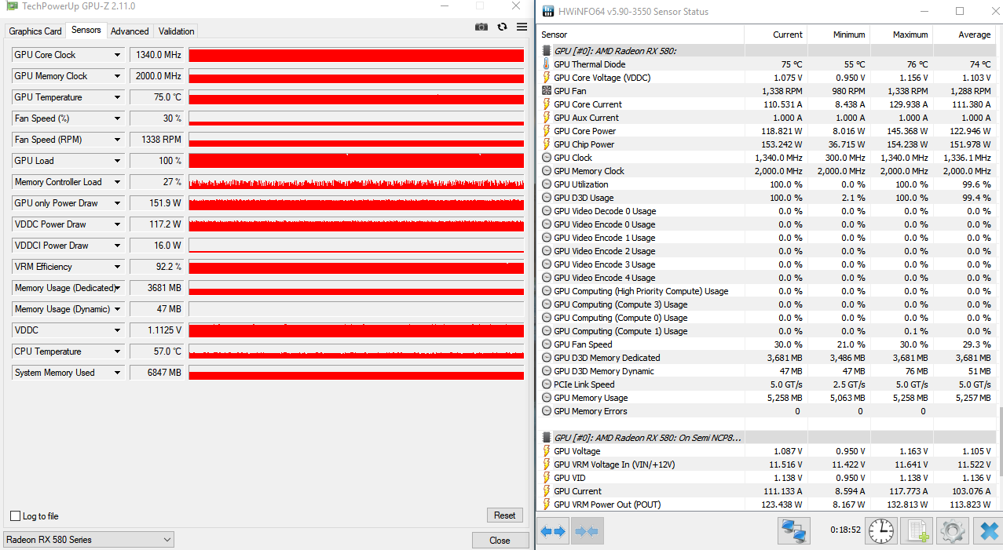Image resolution: width=1003 pixels, height=550 pixels.
Task: Click circle icon beside GPU Clock row
Action: click(x=547, y=158)
